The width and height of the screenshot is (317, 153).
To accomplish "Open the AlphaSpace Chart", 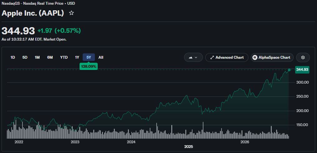I will click(x=272, y=57).
